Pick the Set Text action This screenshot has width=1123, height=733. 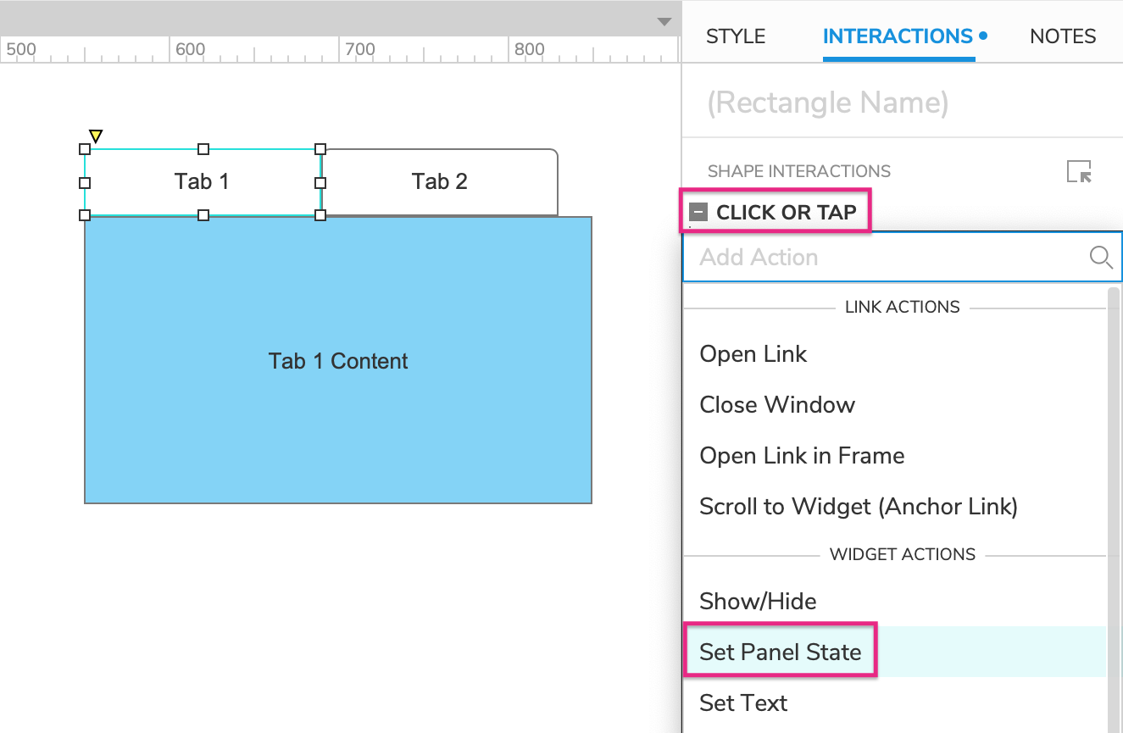tap(743, 703)
